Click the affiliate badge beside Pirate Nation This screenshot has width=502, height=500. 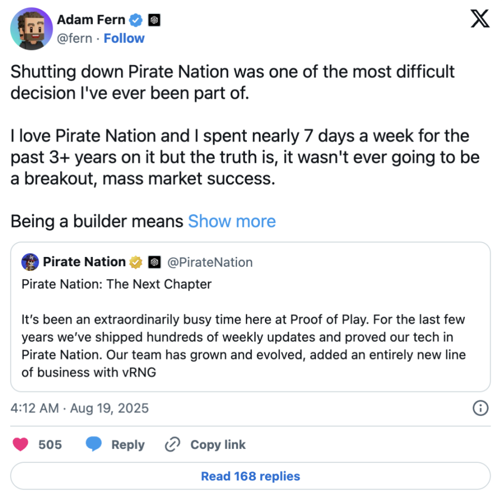[x=154, y=263]
